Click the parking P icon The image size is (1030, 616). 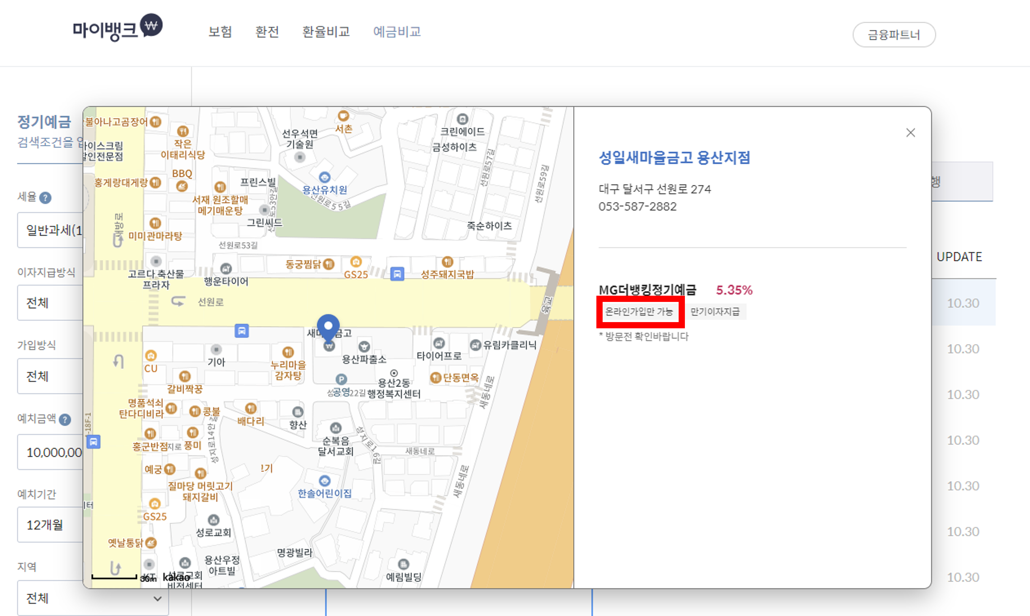pos(341,379)
